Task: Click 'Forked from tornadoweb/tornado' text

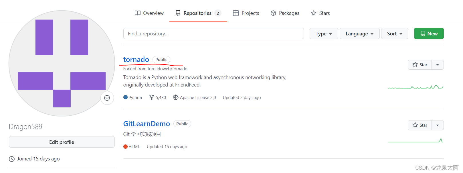Action: (155, 69)
